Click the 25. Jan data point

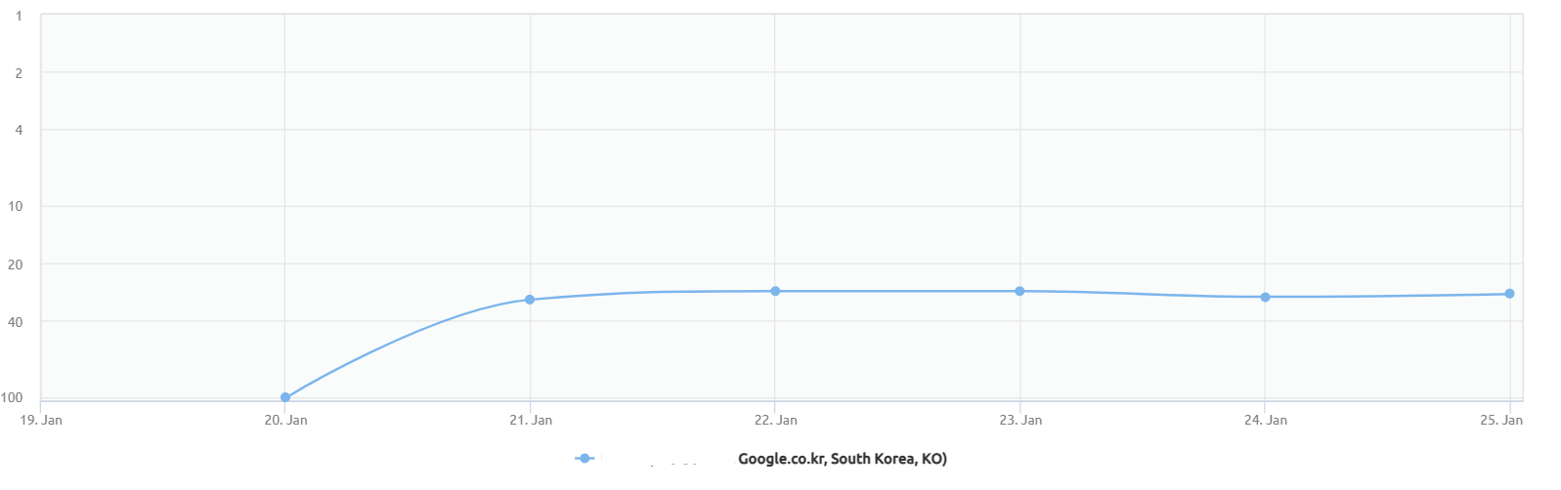click(x=1509, y=294)
